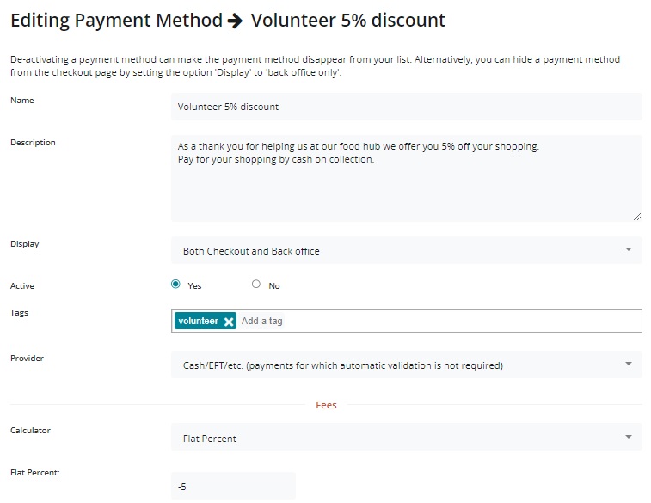Screen dimensions: 651x503
Task: Click the Tags field label
Action: tap(20, 313)
